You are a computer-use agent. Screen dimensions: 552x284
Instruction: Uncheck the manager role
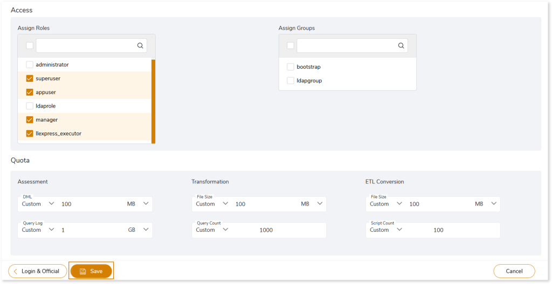point(30,120)
